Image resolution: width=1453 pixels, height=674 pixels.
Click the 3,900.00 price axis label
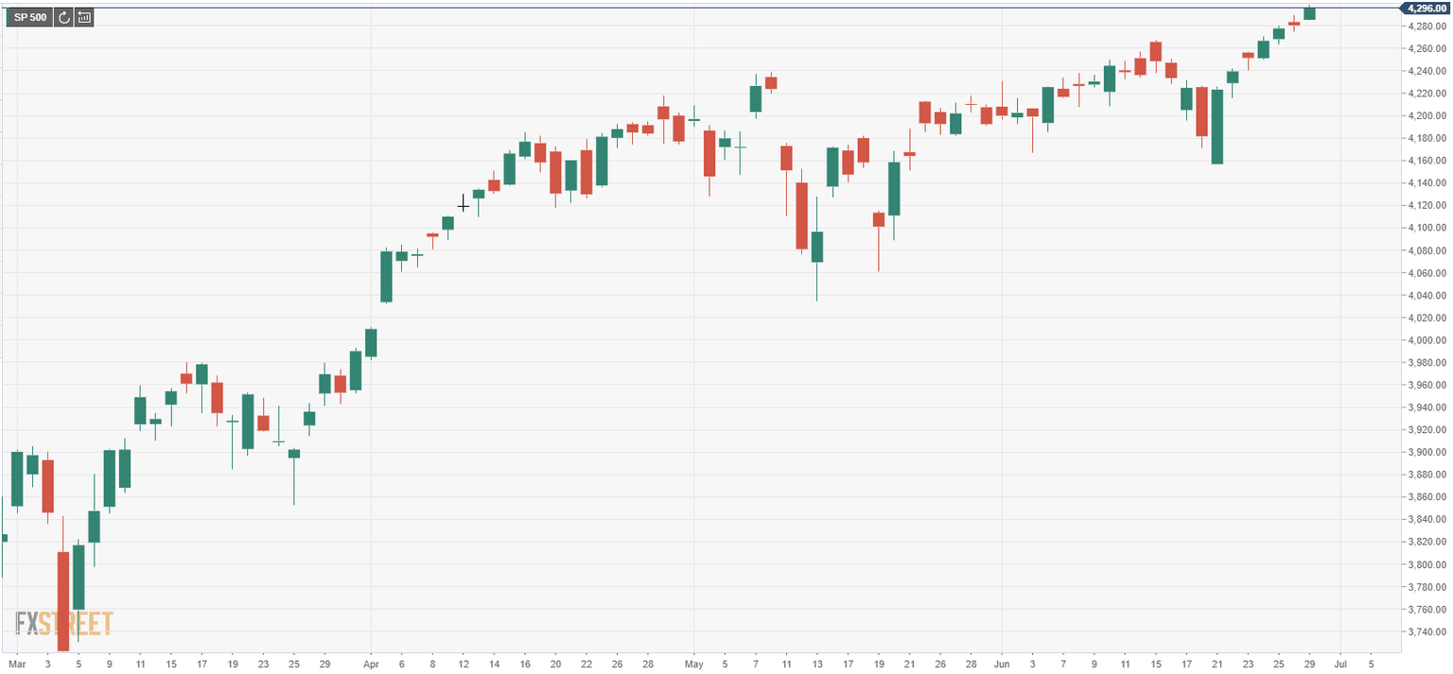point(1426,453)
